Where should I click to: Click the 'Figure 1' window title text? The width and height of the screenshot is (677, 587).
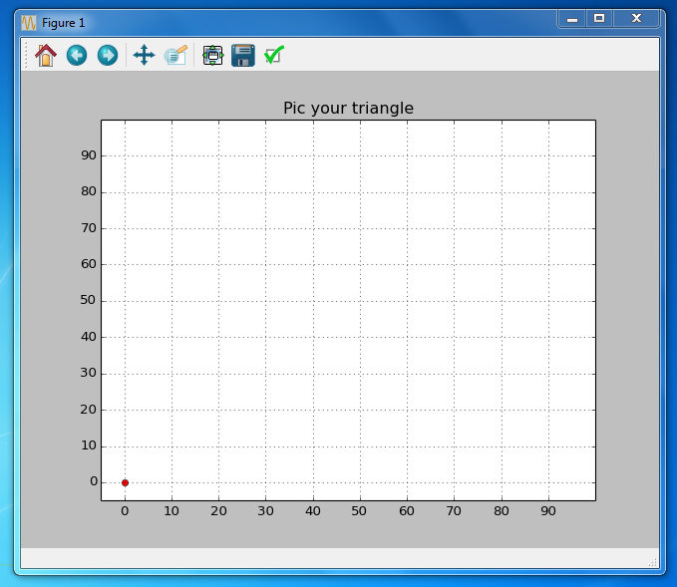(x=64, y=23)
